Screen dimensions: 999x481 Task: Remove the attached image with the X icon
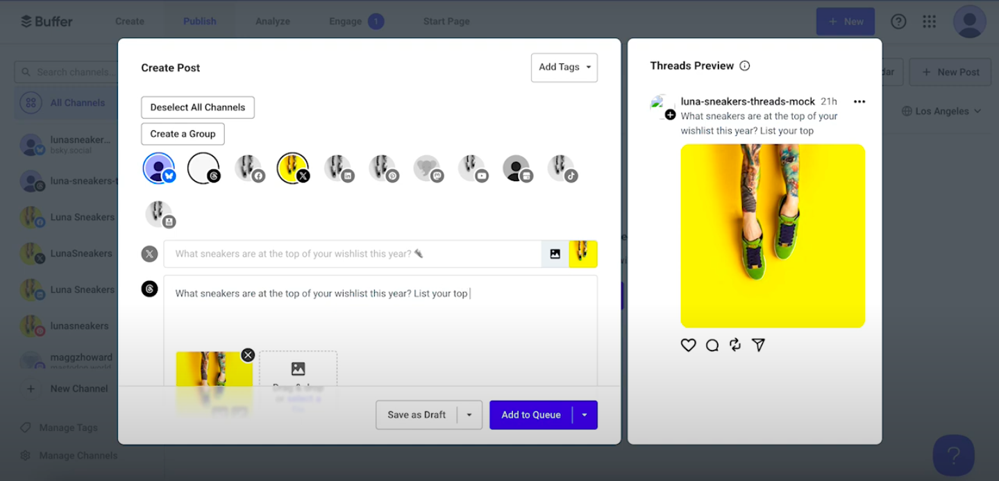(248, 355)
